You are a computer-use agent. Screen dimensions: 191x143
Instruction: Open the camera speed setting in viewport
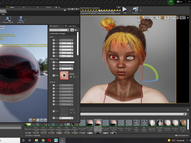tap(183, 17)
